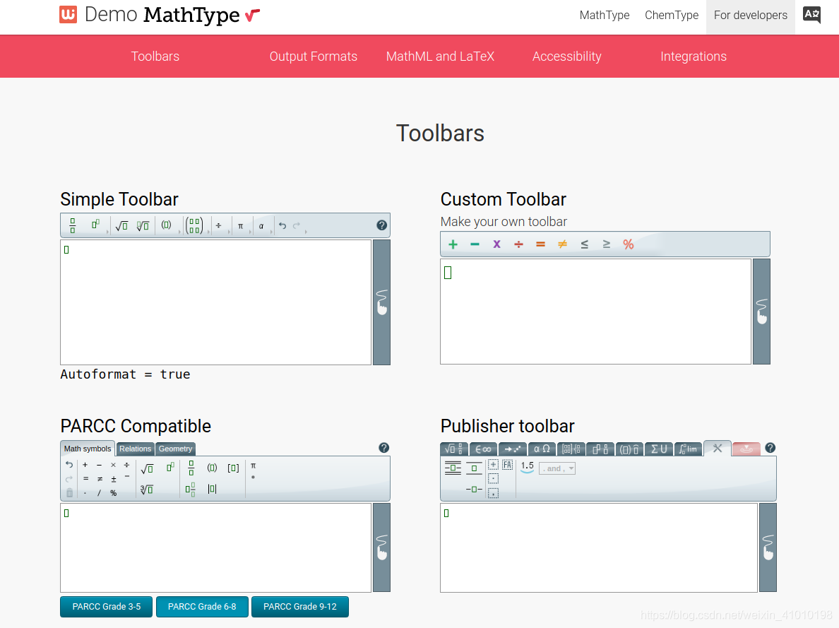This screenshot has height=628, width=839.
Task: Expand the Simple Toolbar matrix group arrow
Action: [207, 232]
